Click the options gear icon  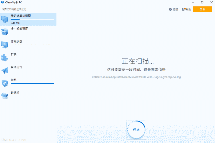coord(170,9)
